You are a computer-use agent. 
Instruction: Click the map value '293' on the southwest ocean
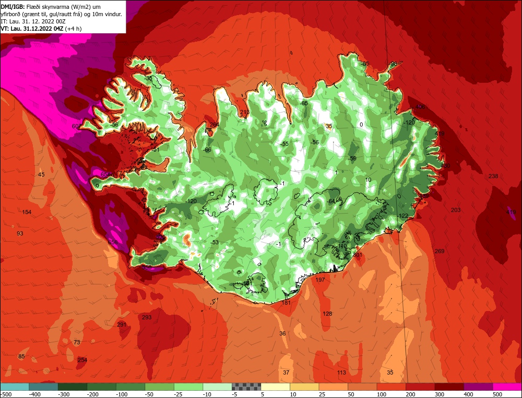[x=147, y=317]
